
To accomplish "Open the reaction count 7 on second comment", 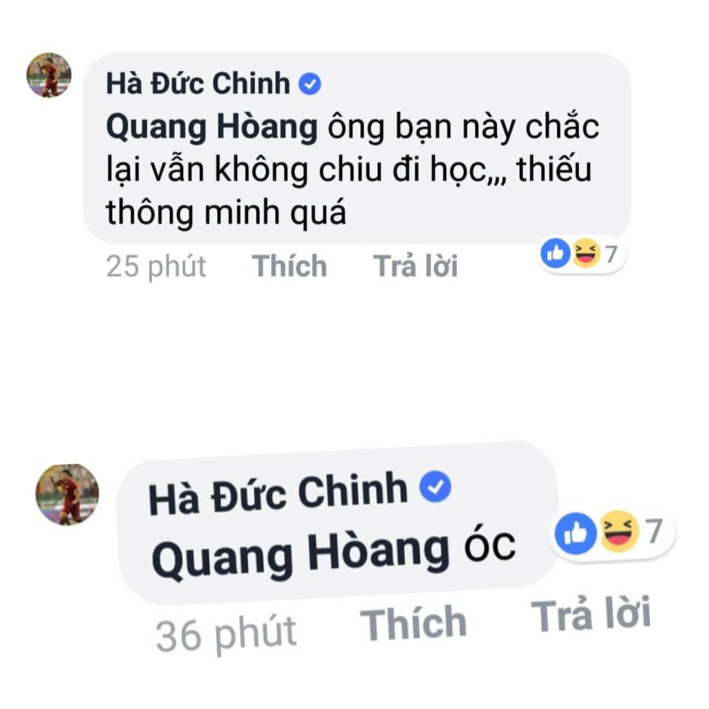I will tap(654, 531).
